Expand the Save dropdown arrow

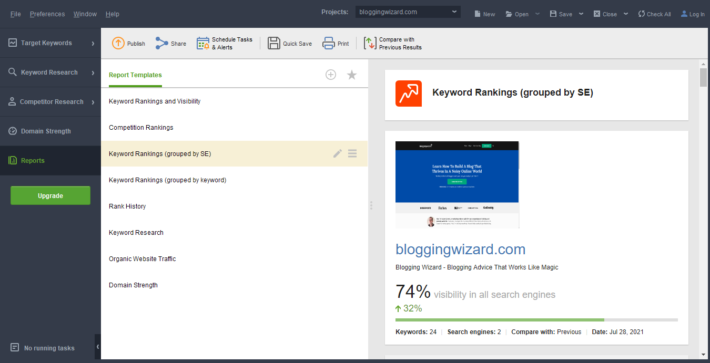pyautogui.click(x=581, y=14)
